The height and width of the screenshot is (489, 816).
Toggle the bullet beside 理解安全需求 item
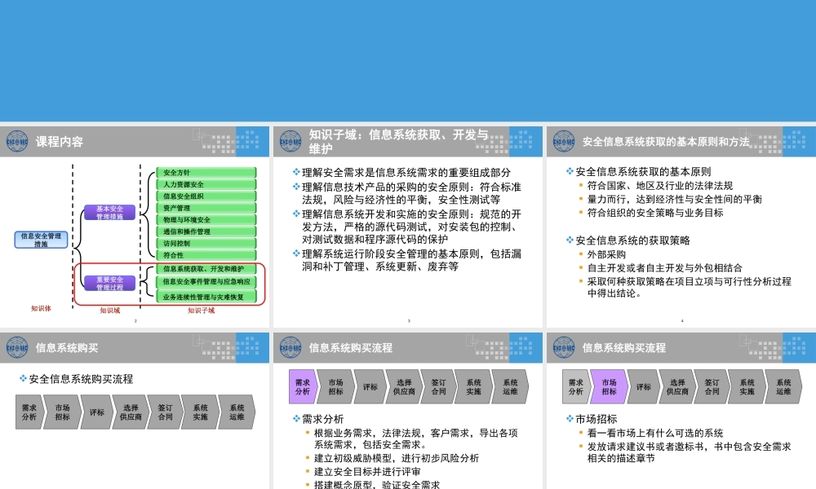point(296,171)
